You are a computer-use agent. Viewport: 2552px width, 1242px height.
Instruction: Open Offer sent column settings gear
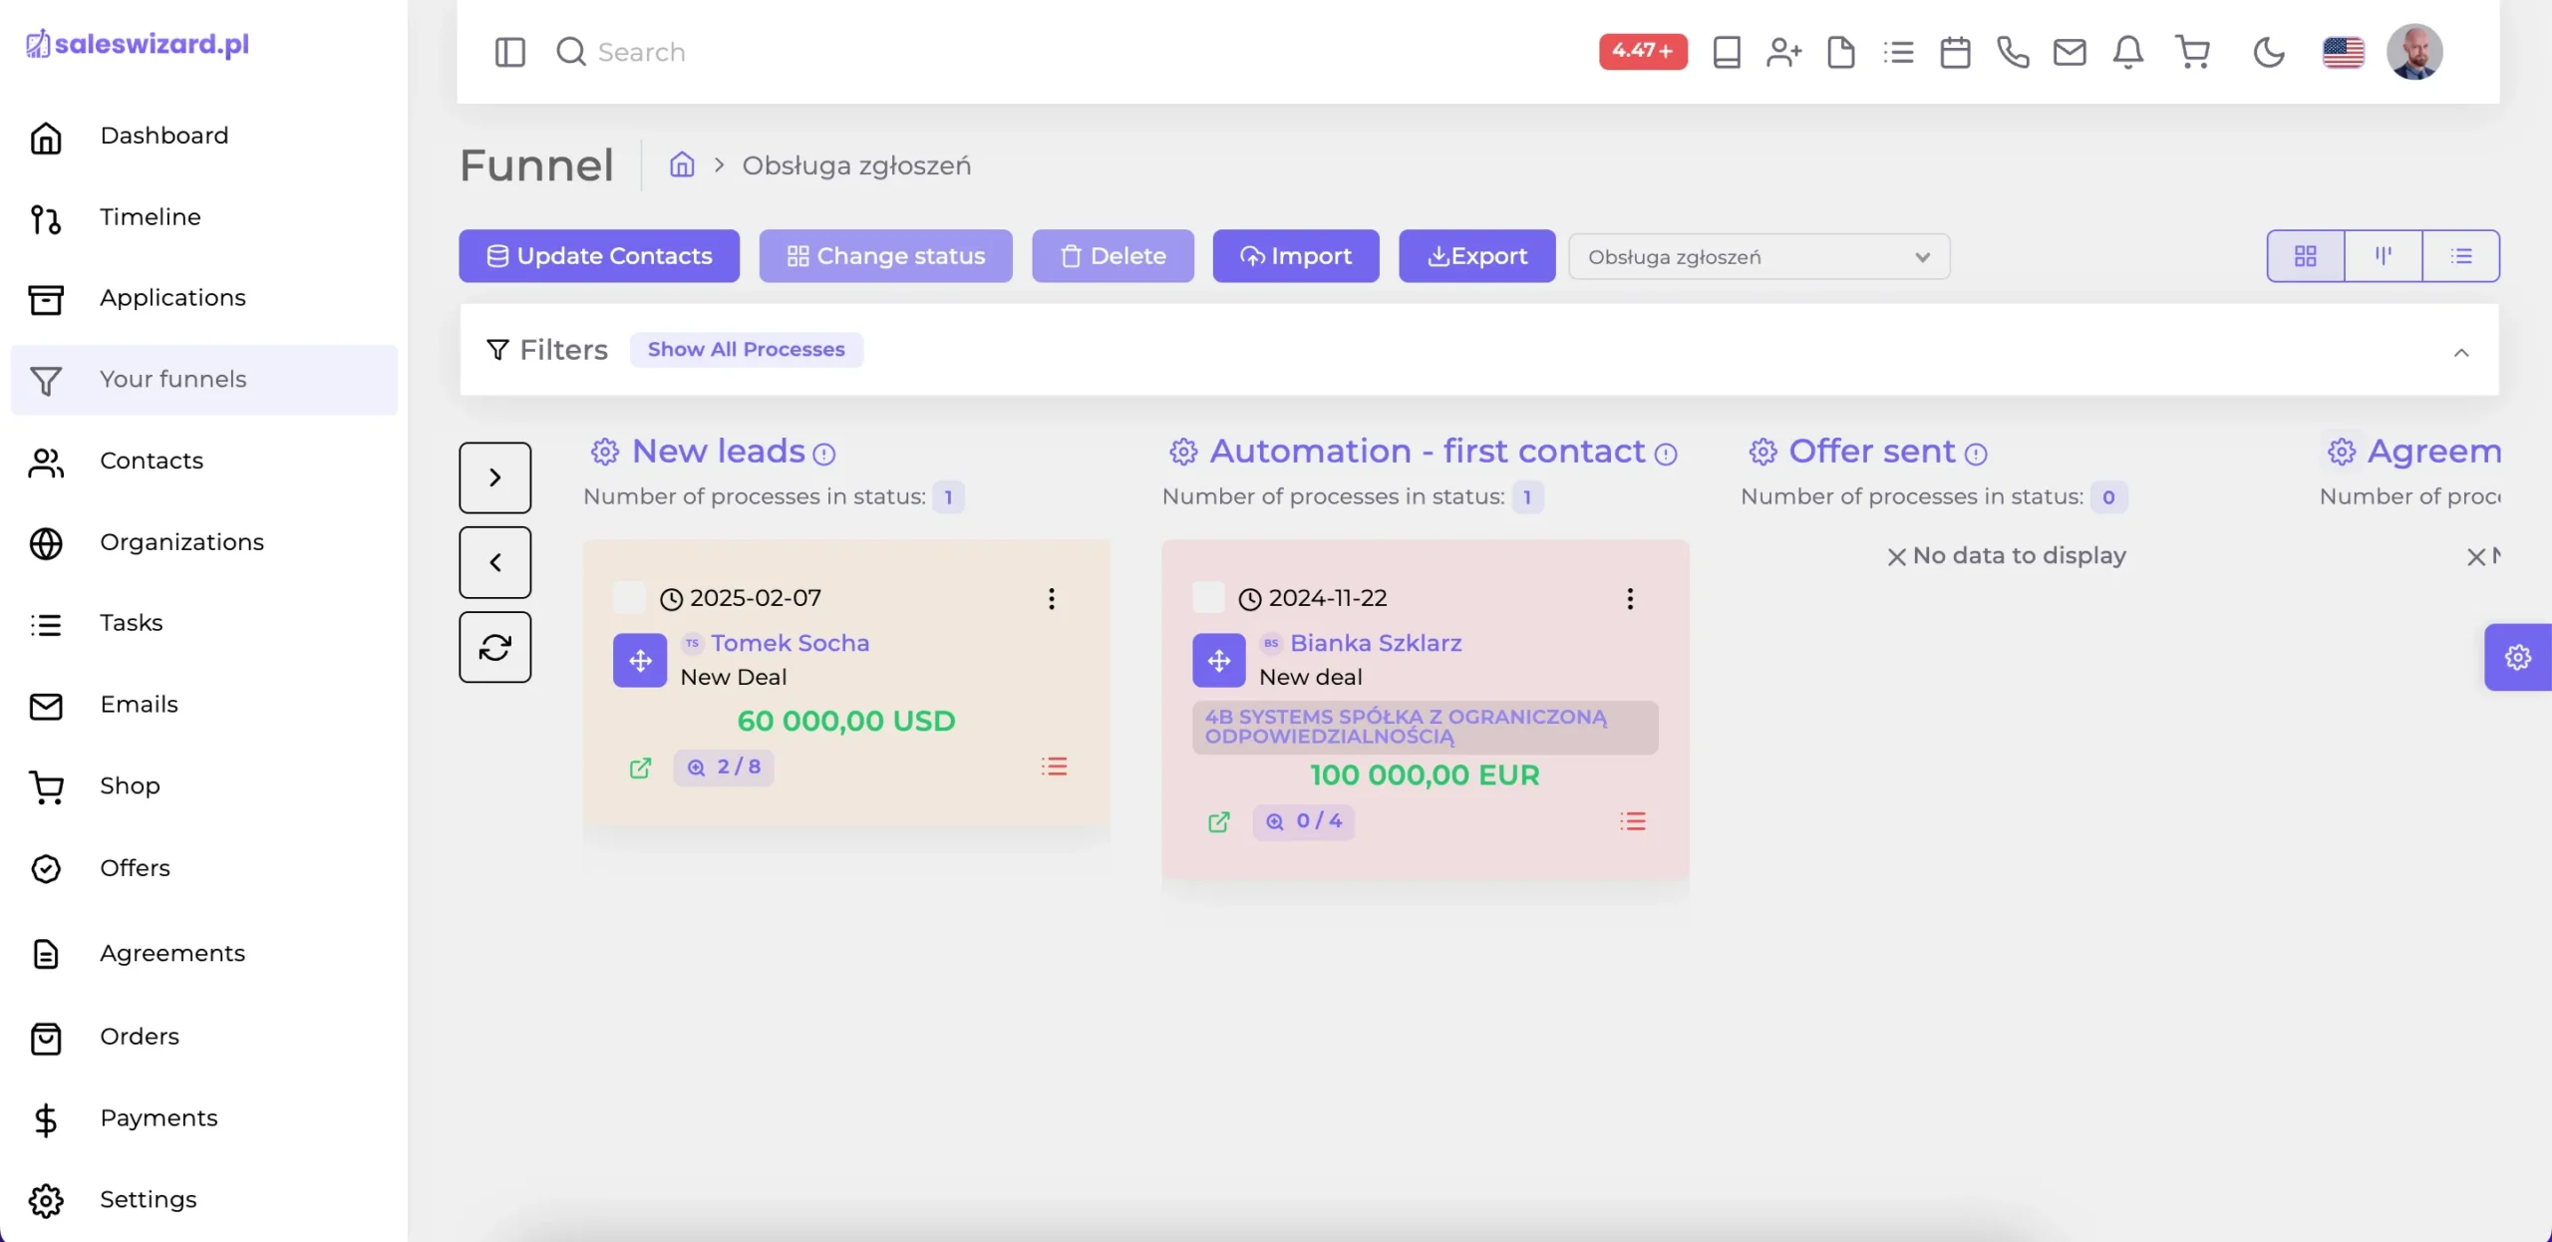click(1762, 452)
